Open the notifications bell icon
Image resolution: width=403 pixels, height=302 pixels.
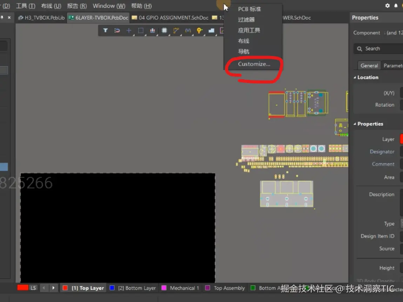pyautogui.click(x=396, y=5)
